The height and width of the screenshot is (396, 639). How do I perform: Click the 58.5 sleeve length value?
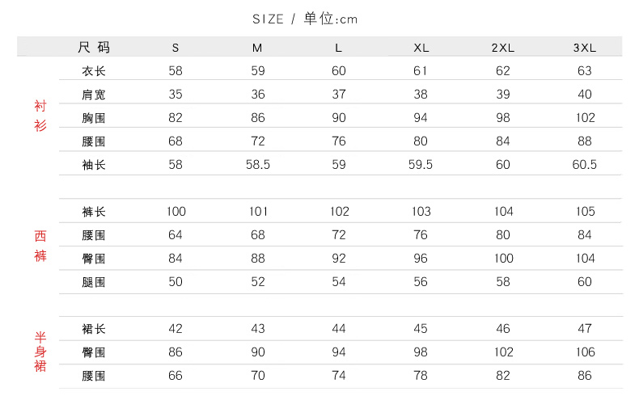coord(257,165)
